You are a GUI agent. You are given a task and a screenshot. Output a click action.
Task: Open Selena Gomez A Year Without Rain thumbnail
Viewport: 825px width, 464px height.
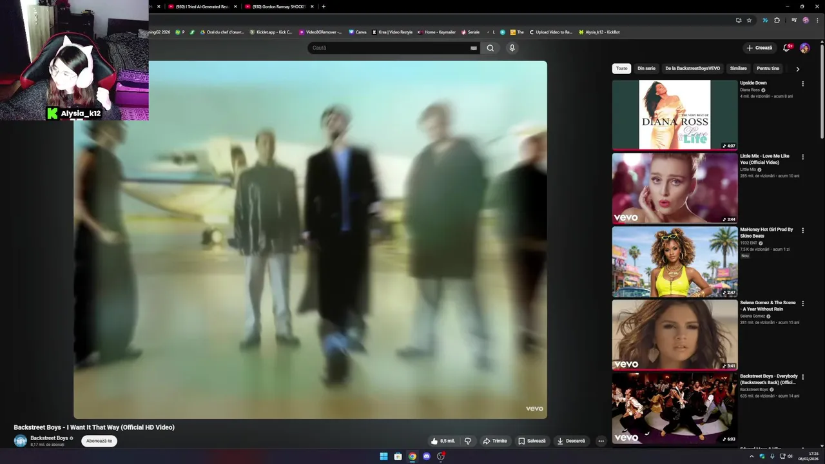pyautogui.click(x=675, y=334)
